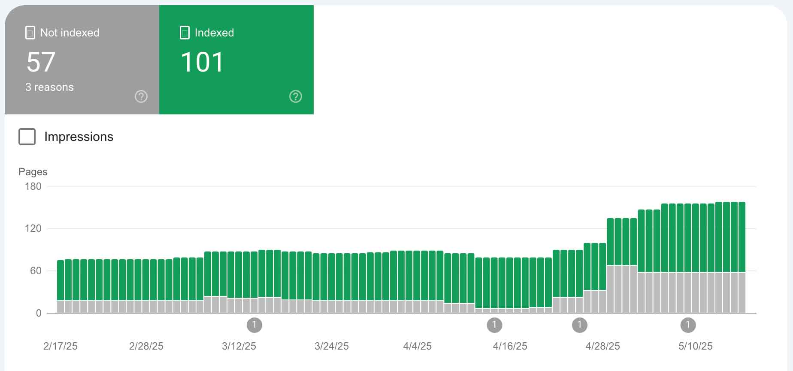Select the Indexed card
This screenshot has height=371, width=793.
[236, 60]
